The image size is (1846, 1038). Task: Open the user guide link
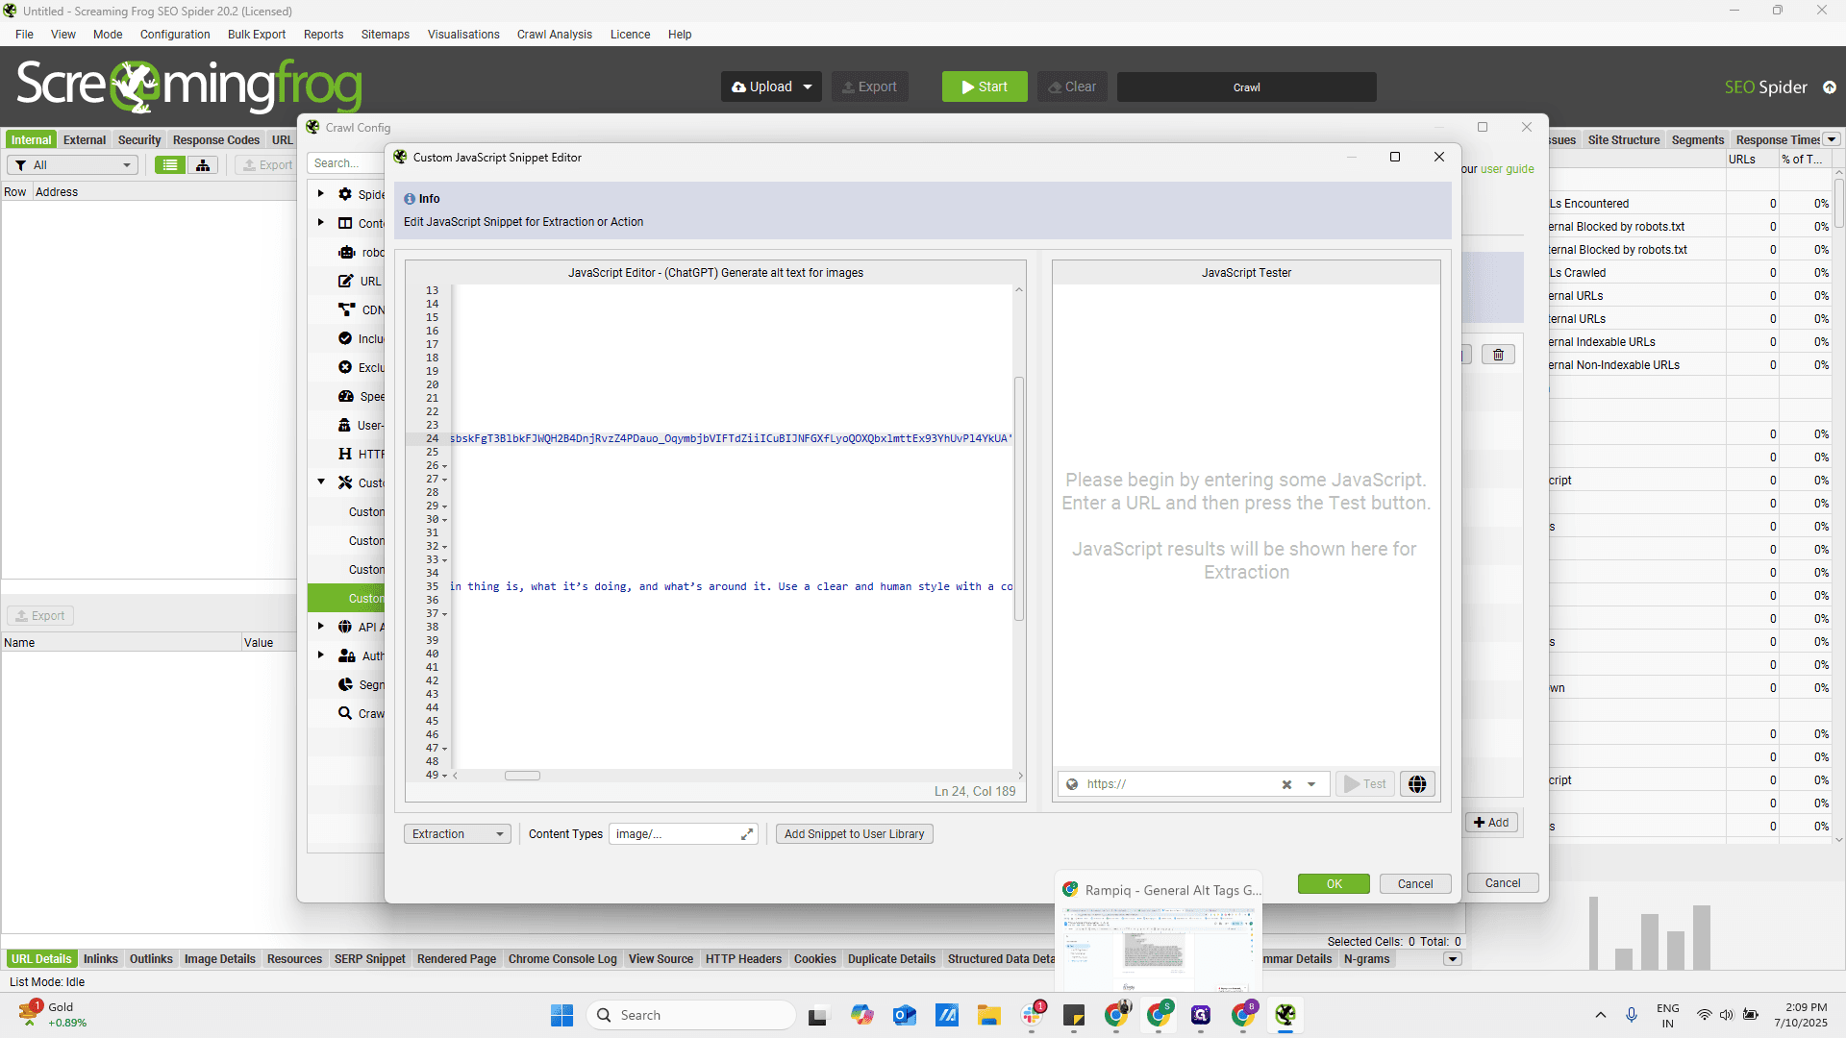1508,169
